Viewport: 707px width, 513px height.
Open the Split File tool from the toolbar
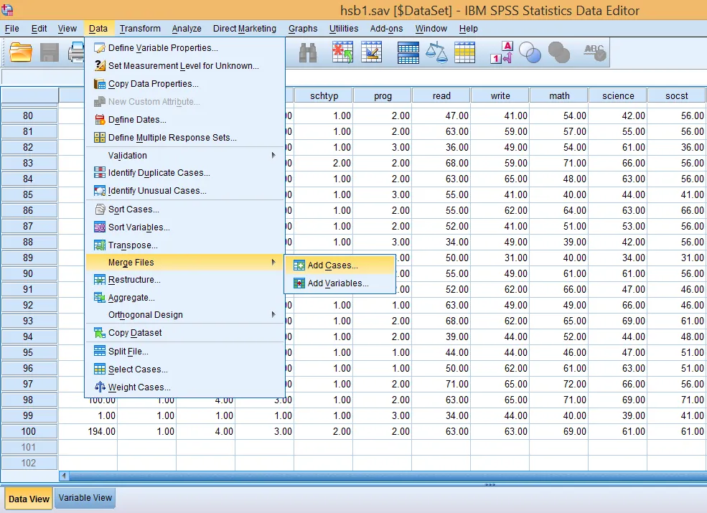point(408,52)
